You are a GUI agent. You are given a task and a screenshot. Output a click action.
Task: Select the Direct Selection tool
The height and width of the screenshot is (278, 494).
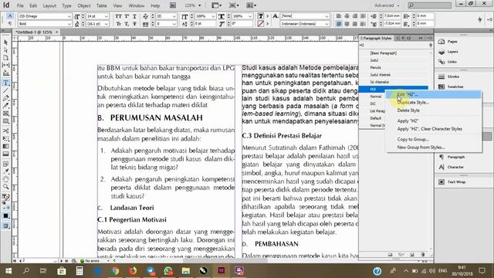5,50
